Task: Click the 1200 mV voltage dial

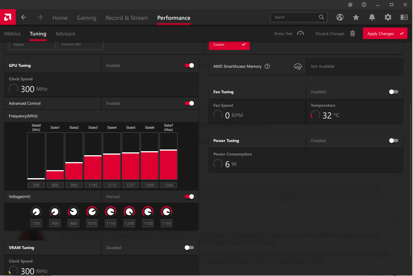Action: 129,212
